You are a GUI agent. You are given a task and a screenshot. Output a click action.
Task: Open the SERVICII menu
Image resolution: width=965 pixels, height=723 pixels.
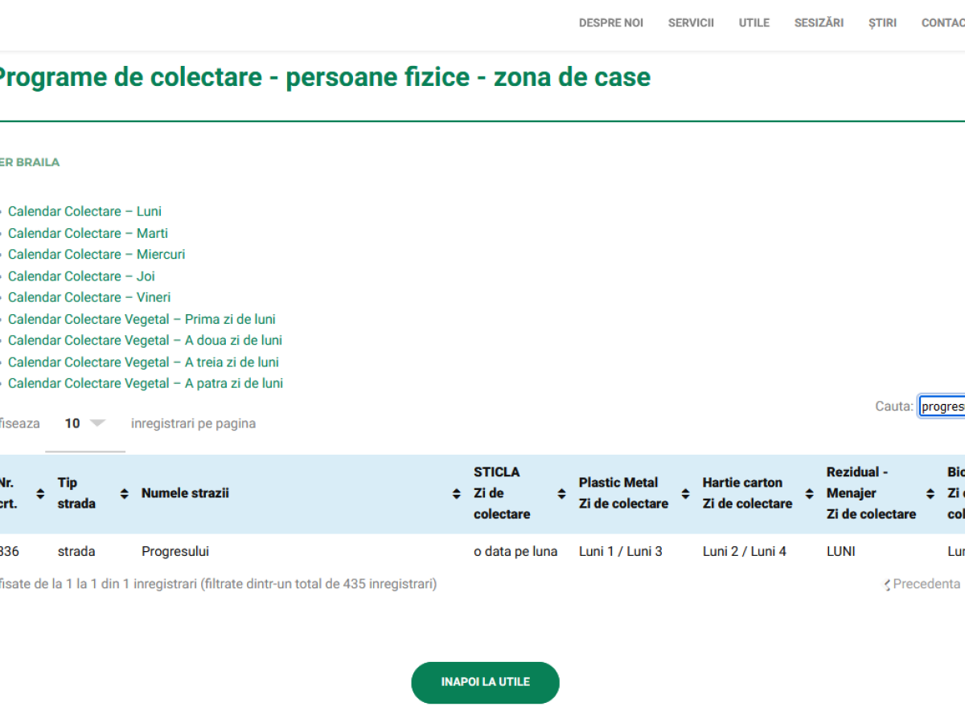691,22
